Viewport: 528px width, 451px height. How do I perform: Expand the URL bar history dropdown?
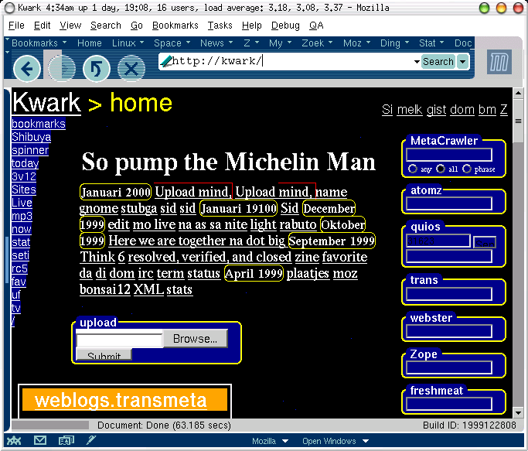[417, 61]
